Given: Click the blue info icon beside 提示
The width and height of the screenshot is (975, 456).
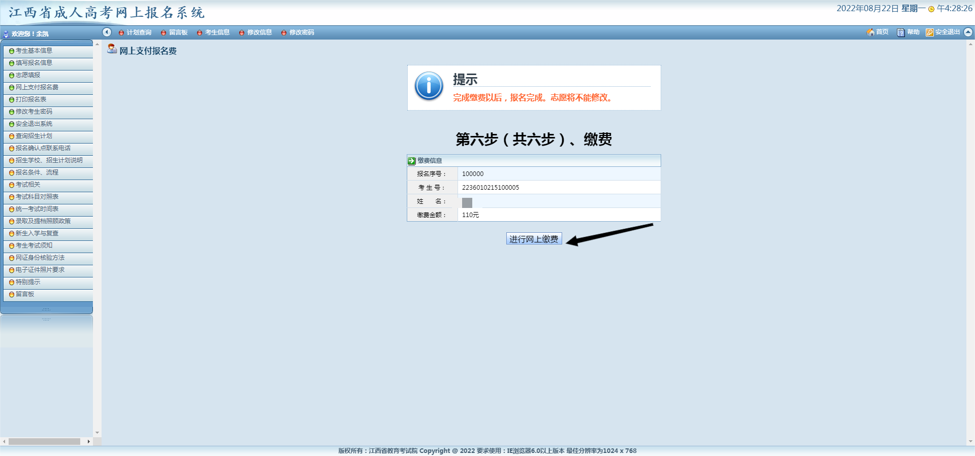Looking at the screenshot, I should [429, 86].
